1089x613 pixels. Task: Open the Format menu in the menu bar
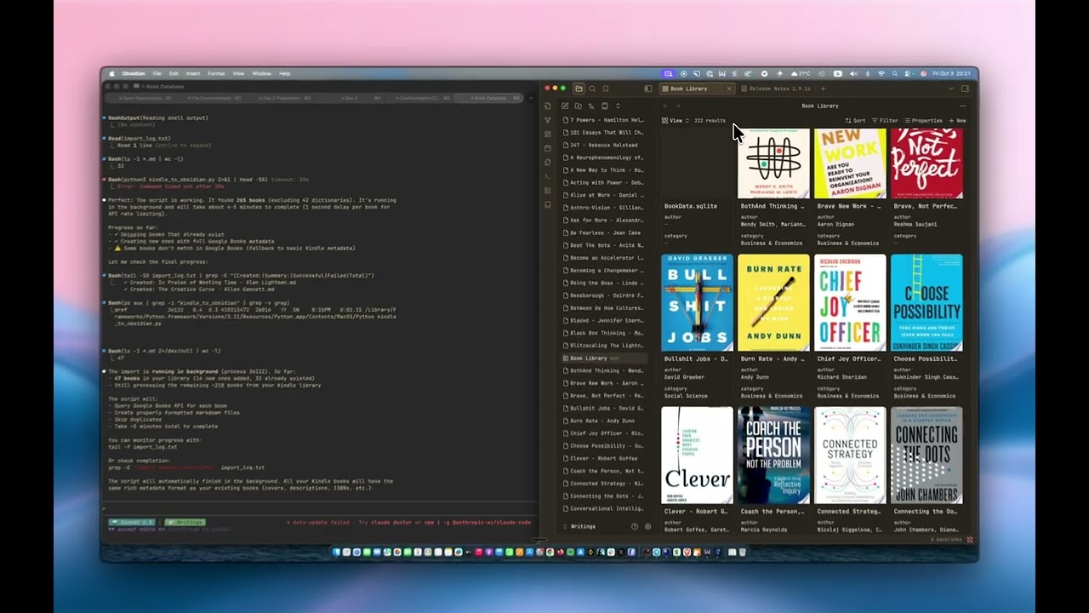[x=216, y=74]
